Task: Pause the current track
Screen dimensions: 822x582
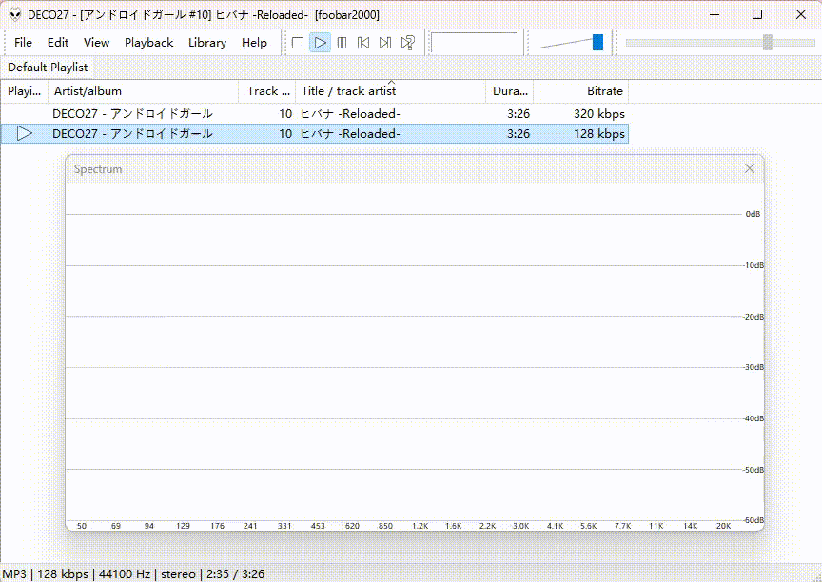Action: pos(342,42)
